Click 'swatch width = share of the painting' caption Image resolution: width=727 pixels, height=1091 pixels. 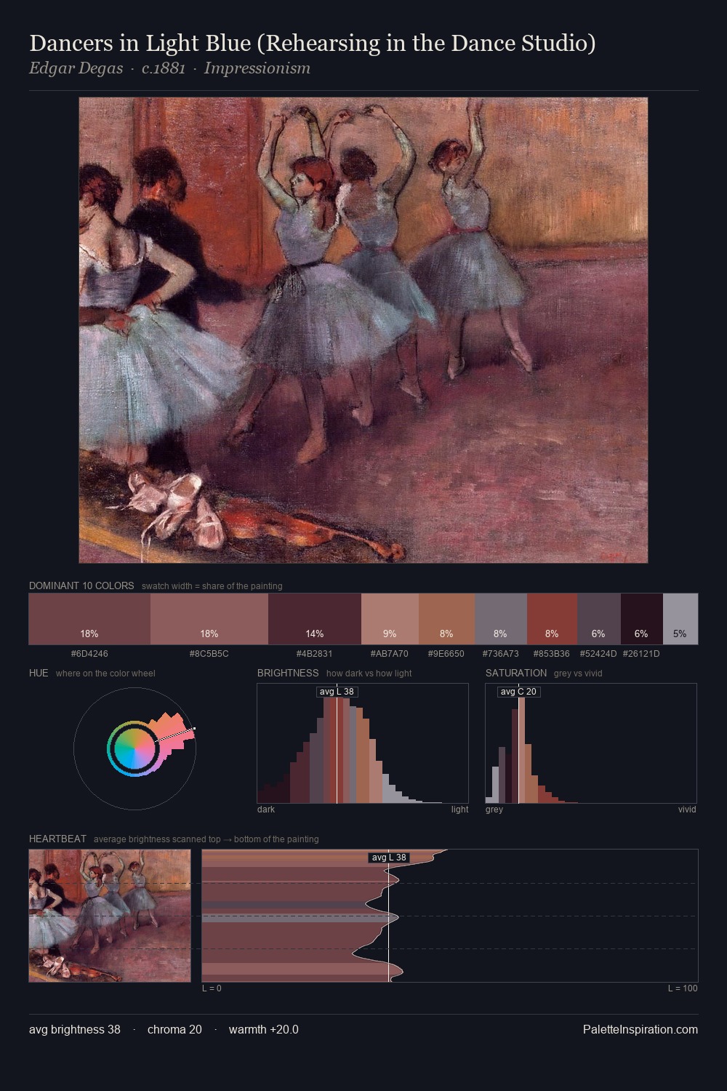tap(212, 586)
